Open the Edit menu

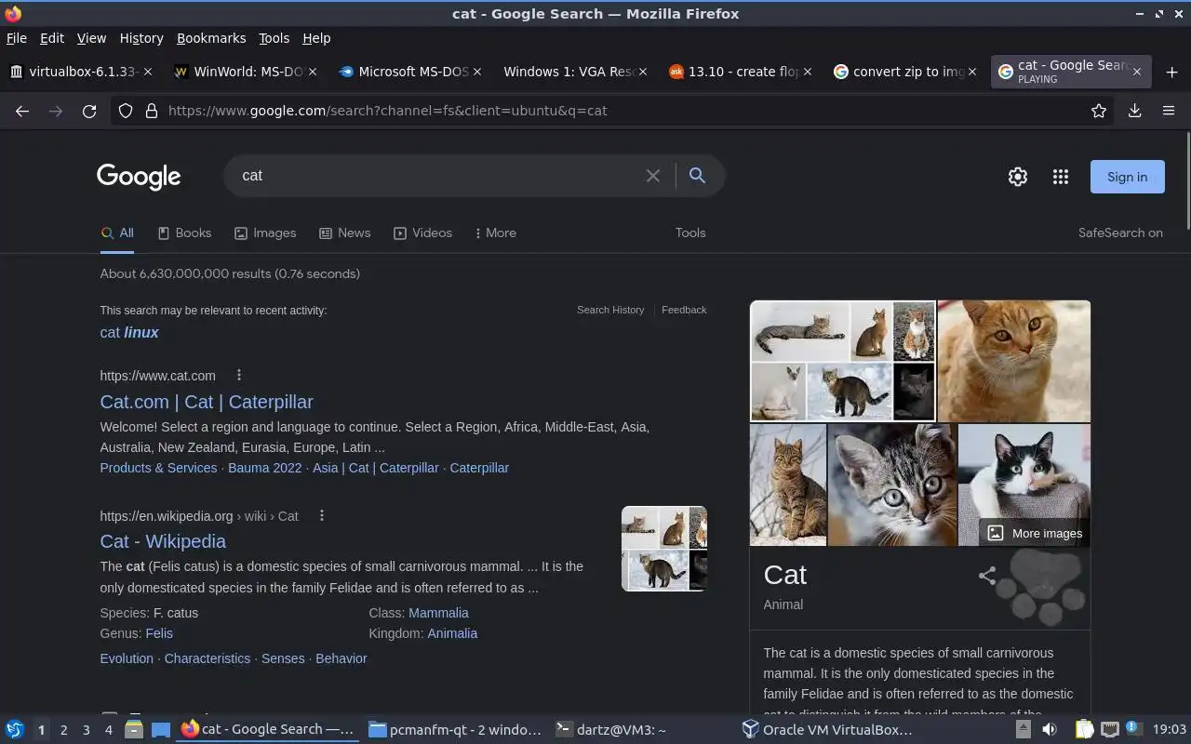[52, 38]
